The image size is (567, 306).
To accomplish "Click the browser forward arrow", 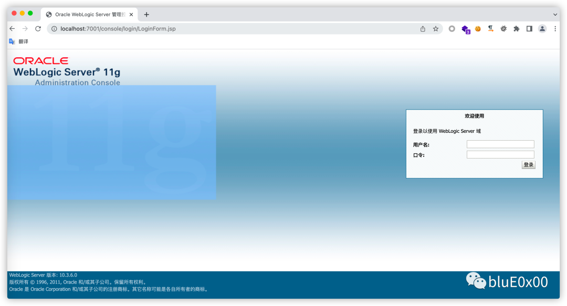I will (x=25, y=28).
